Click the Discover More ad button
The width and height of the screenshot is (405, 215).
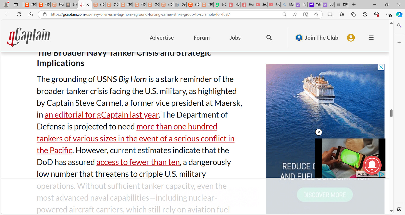(x=325, y=195)
